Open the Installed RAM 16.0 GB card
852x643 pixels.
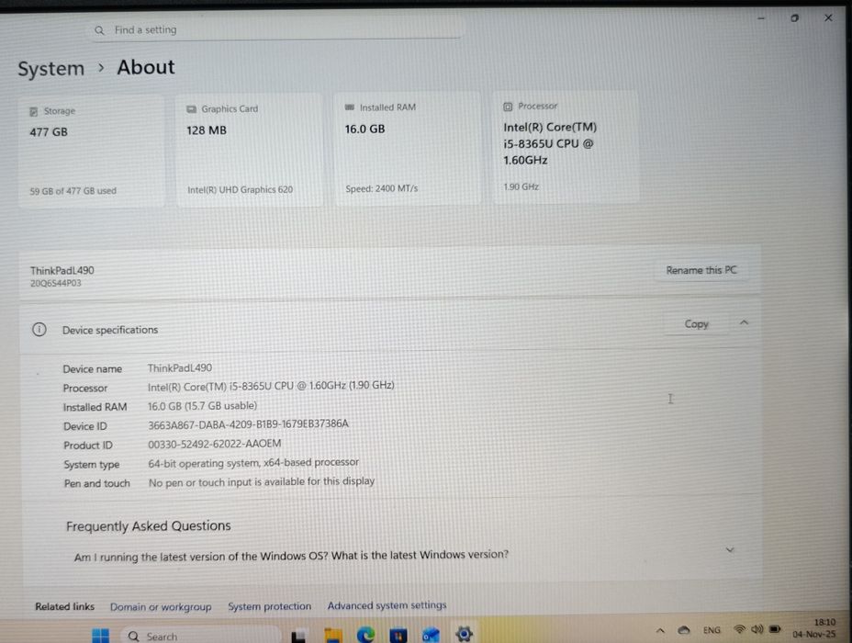click(x=408, y=149)
